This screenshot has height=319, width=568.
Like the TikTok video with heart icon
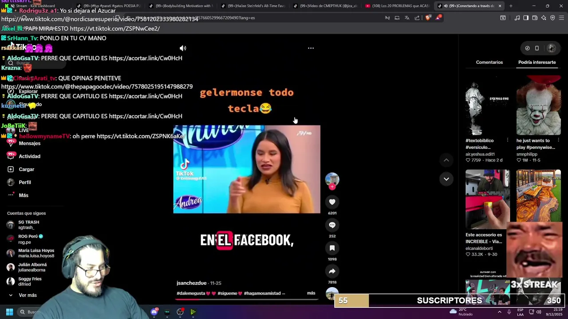(332, 202)
